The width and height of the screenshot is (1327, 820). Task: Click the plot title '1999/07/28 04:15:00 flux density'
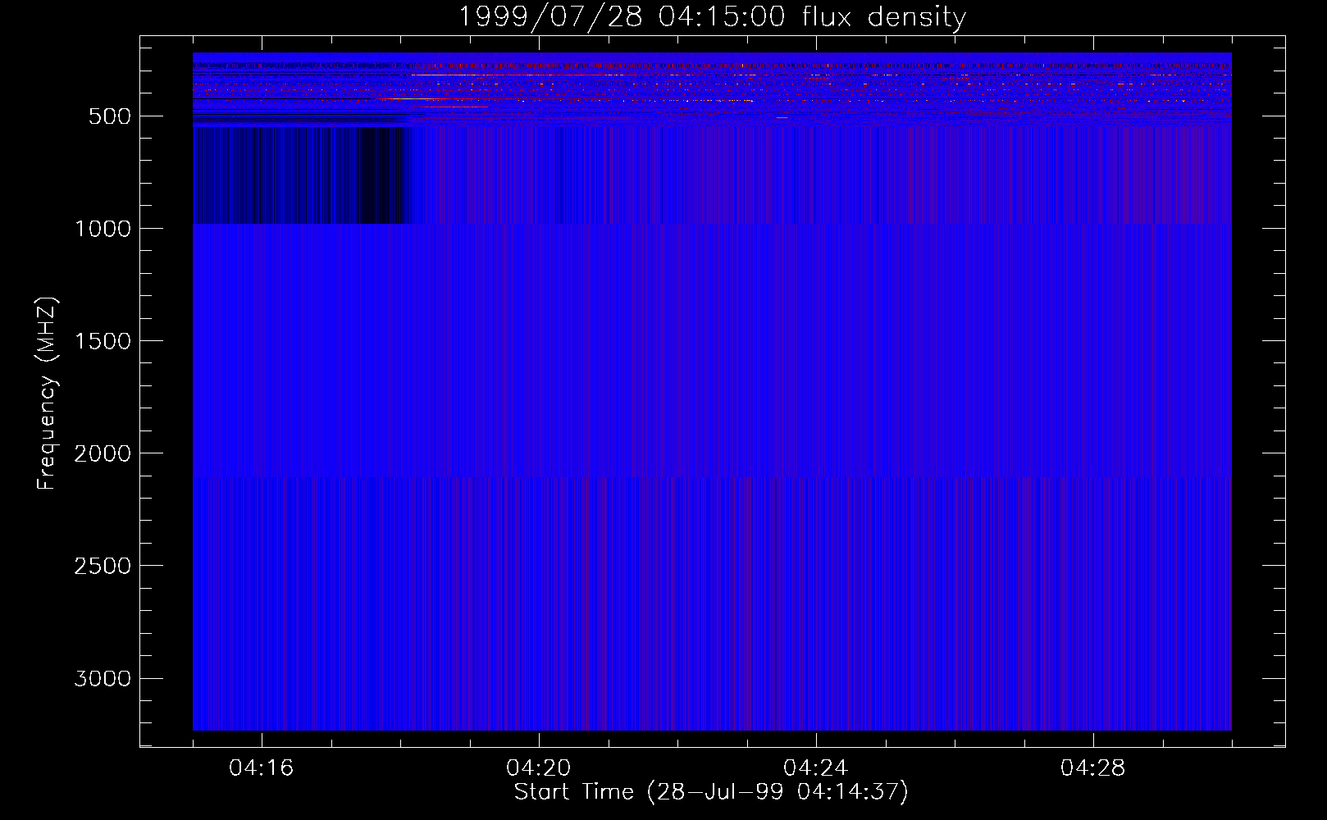point(712,17)
